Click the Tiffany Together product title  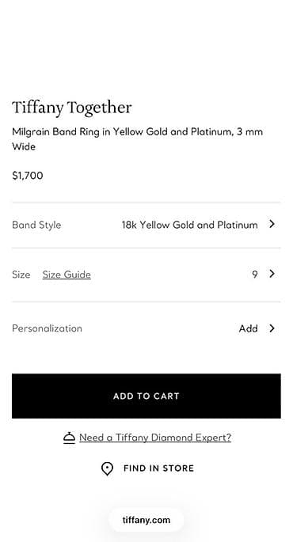(72, 108)
